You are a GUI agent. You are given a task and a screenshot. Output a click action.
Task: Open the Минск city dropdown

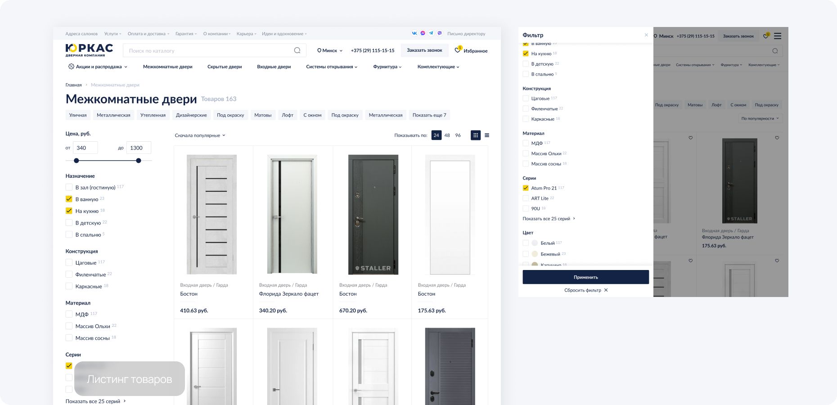click(x=330, y=50)
